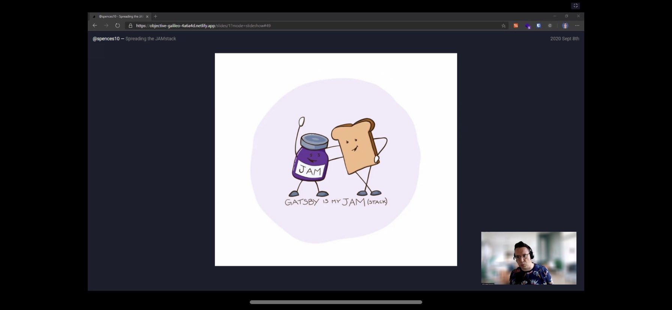Viewport: 672px width, 310px height.
Task: Close the browser window
Action: [578, 16]
